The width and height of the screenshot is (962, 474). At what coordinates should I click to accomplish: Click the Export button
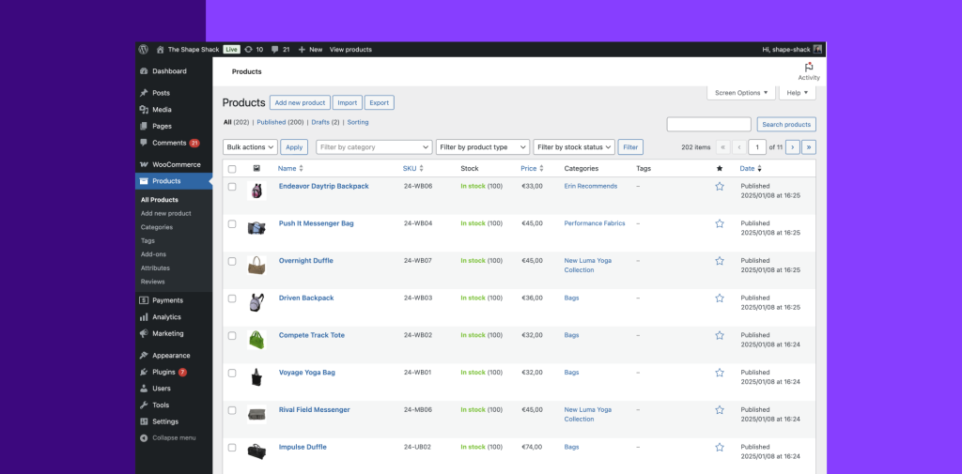380,103
